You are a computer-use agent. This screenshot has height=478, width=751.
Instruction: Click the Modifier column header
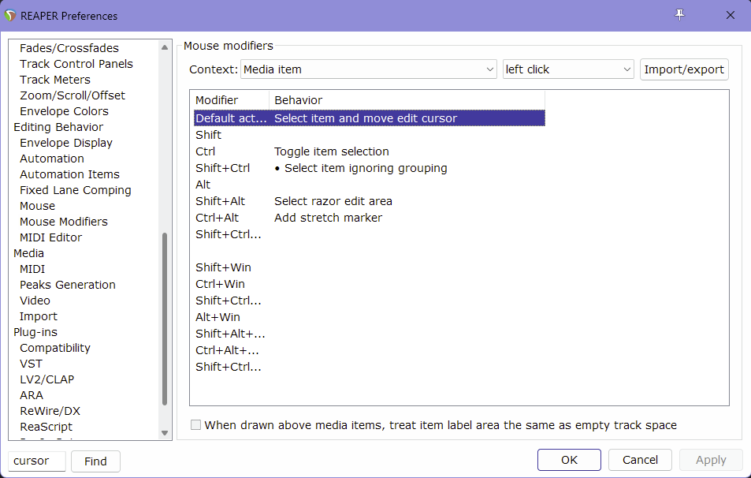[x=232, y=100]
